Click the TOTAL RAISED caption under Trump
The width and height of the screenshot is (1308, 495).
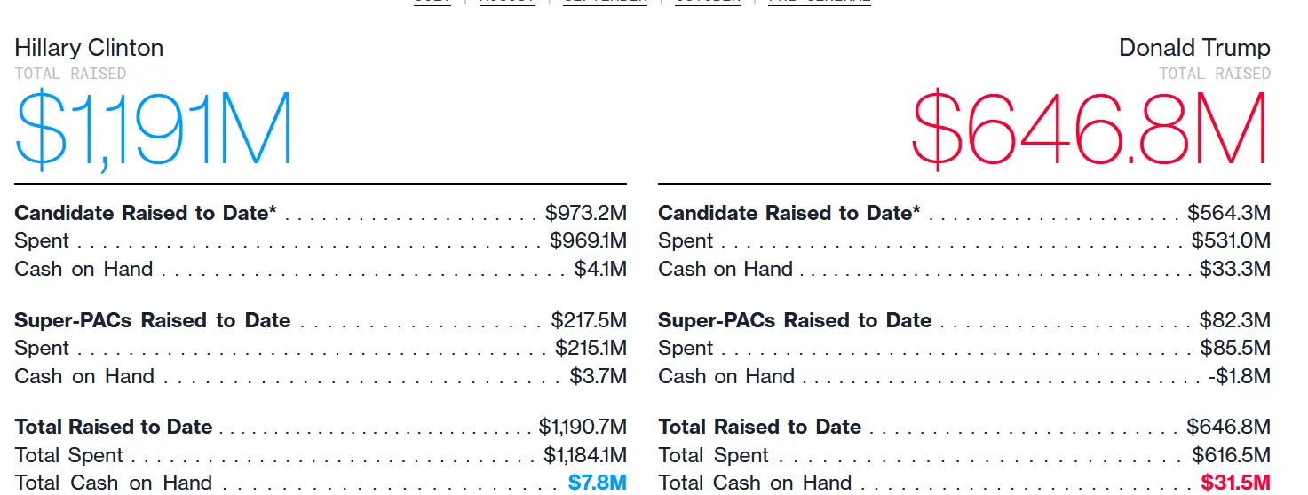[1215, 74]
